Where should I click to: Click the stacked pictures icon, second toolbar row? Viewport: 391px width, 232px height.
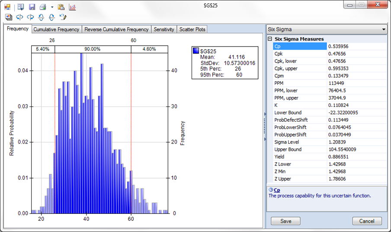coord(8,17)
